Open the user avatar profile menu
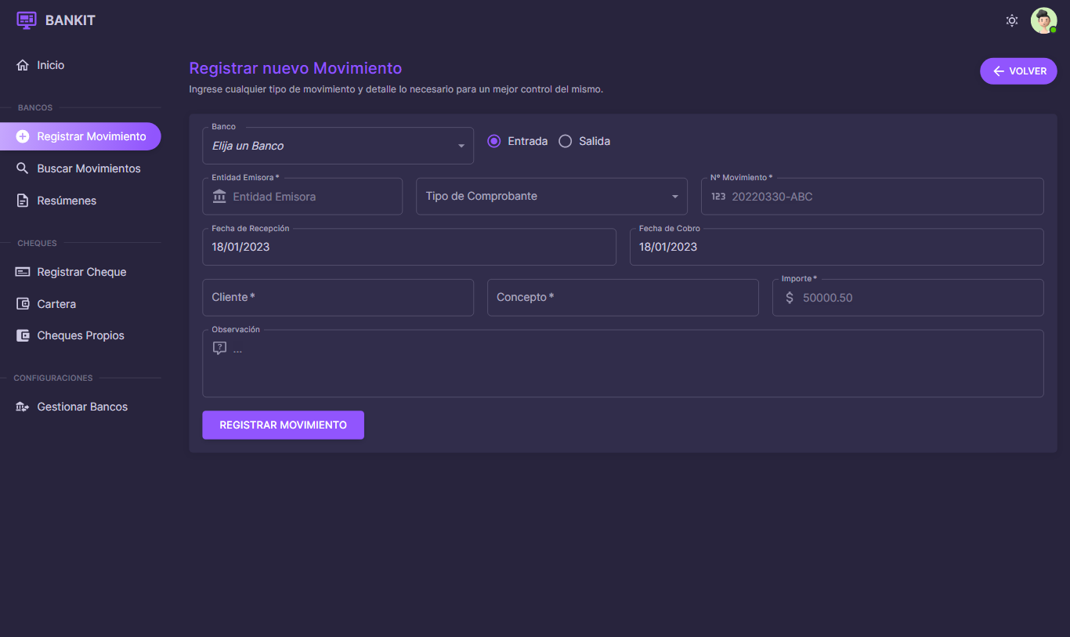1070x637 pixels. pos(1043,21)
